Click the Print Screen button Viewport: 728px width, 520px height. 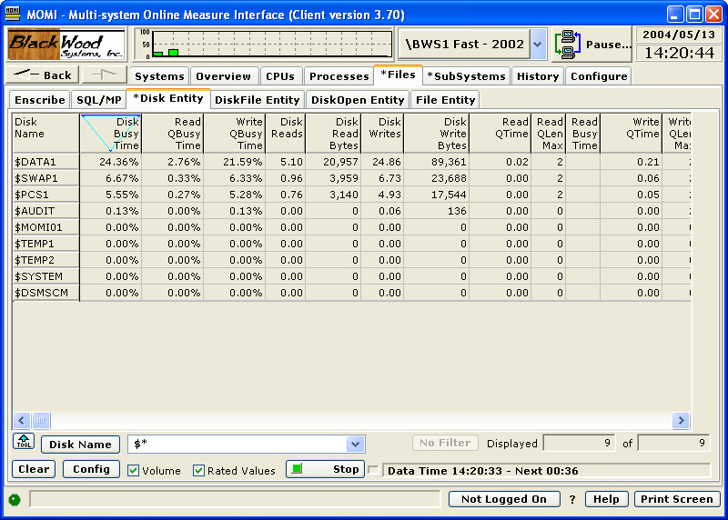click(677, 499)
